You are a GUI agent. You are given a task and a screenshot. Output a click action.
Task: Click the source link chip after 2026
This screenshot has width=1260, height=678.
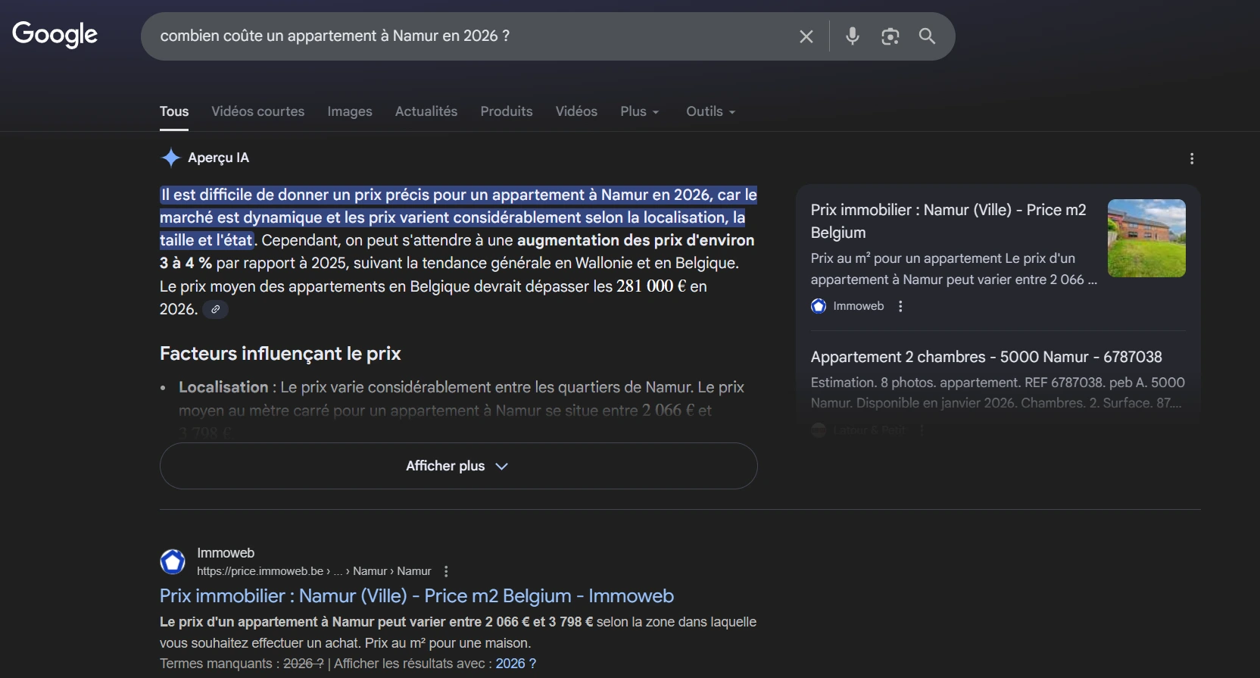tap(216, 309)
